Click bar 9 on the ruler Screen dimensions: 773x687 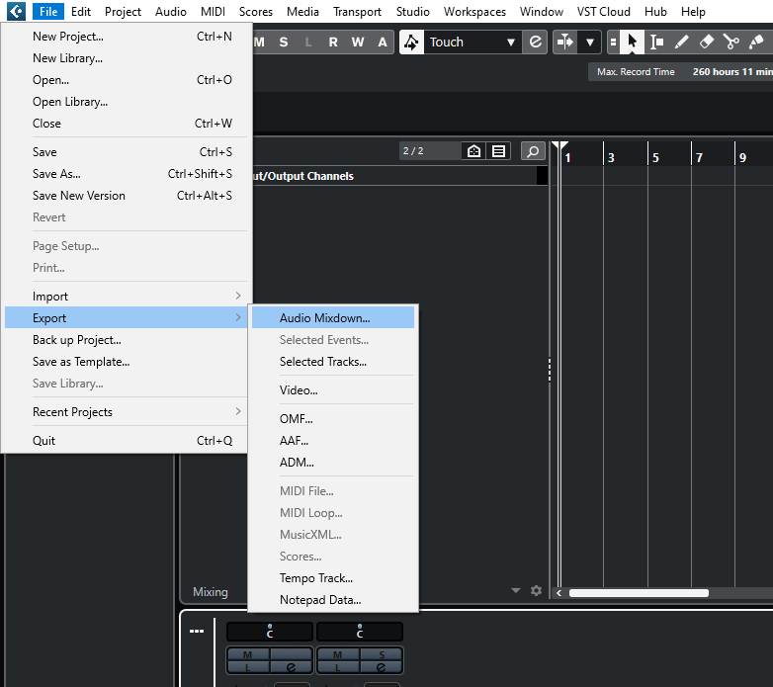742,158
